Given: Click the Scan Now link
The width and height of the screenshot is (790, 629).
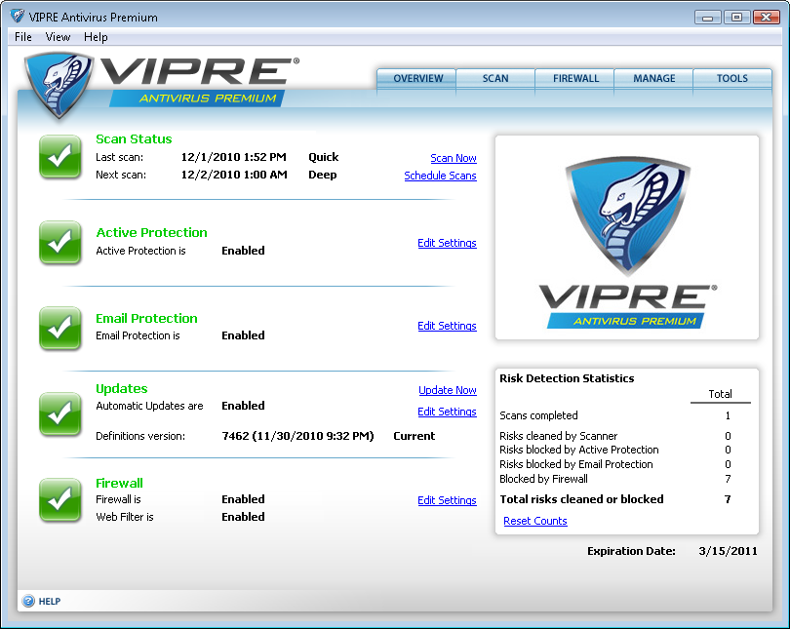Looking at the screenshot, I should click(x=453, y=158).
